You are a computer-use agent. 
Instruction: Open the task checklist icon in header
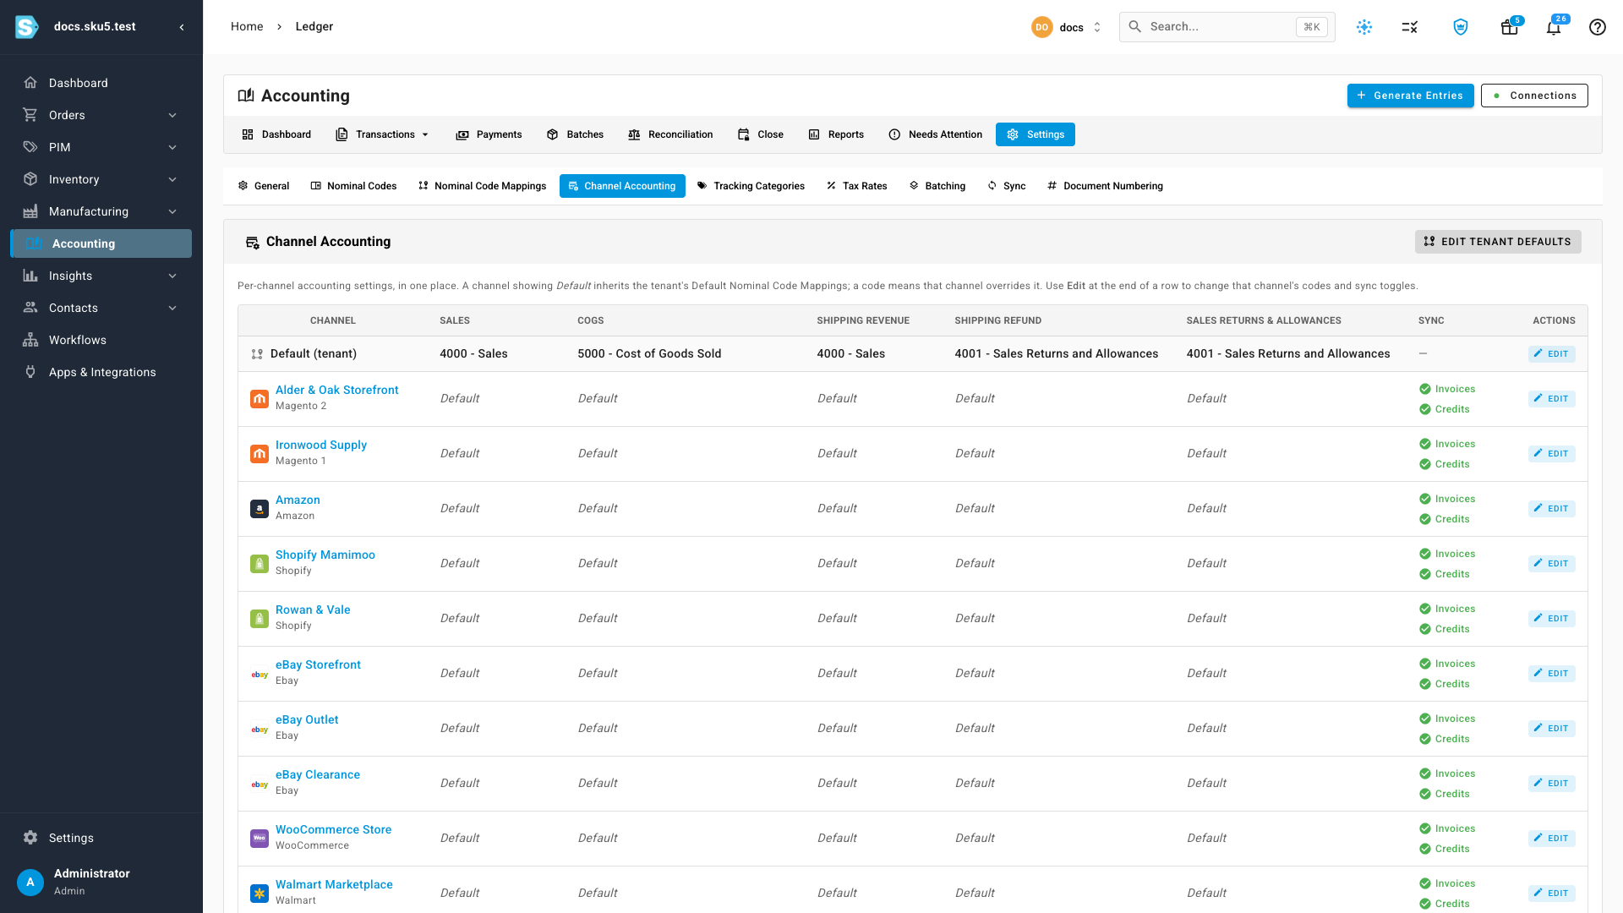(x=1410, y=27)
